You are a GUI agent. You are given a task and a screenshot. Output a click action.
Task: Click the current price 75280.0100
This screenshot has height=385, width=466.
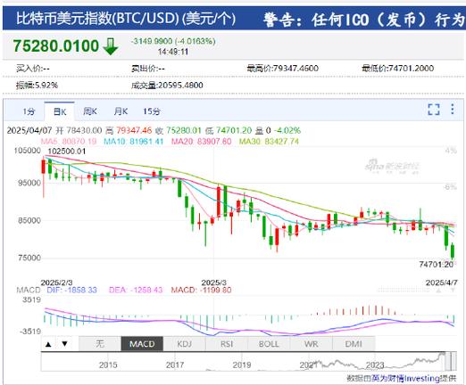coord(55,45)
